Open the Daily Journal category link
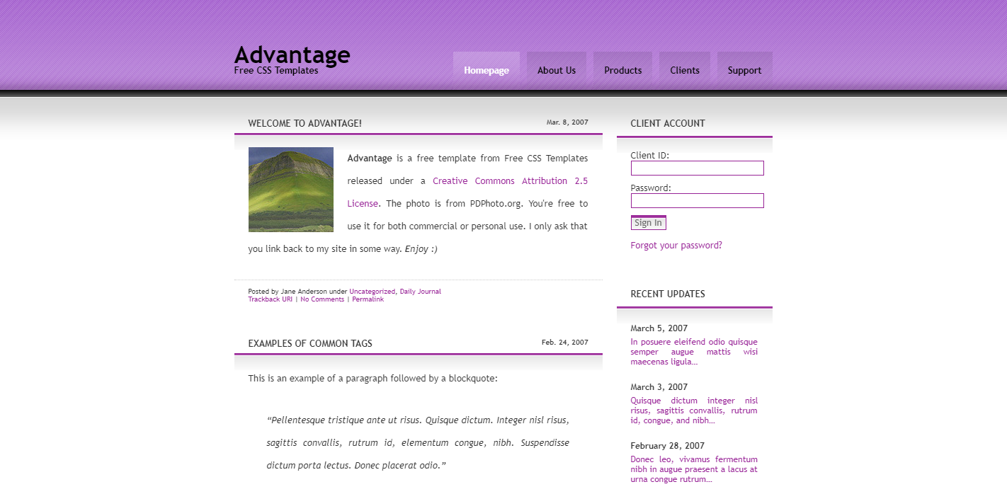This screenshot has width=1007, height=494. tap(420, 292)
